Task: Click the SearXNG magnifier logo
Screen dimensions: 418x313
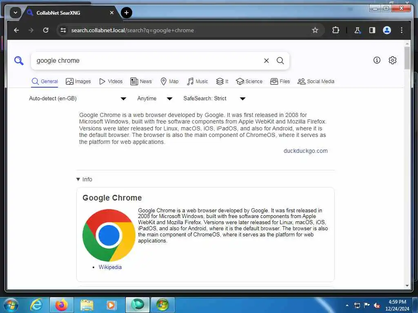Action: pos(19,61)
